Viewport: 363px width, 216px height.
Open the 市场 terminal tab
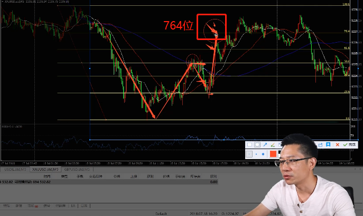[32, 205]
